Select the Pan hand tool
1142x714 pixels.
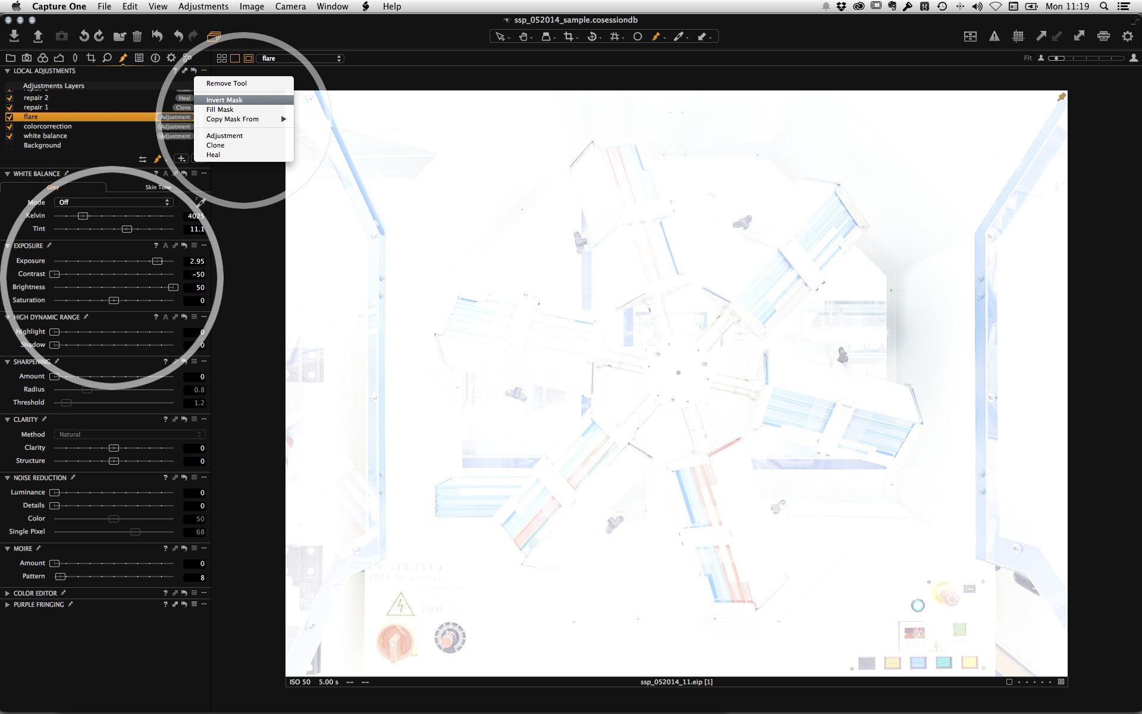click(x=524, y=37)
